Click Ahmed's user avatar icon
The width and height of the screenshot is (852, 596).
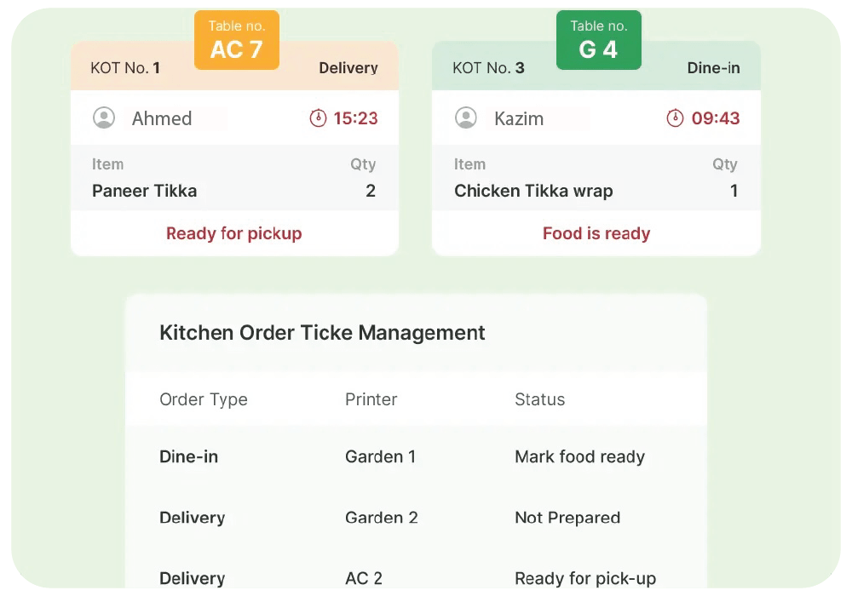click(x=104, y=117)
